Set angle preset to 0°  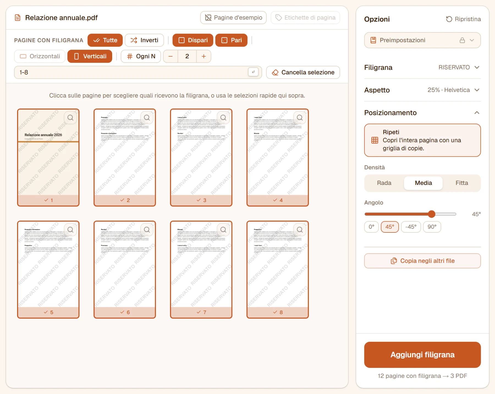point(372,227)
